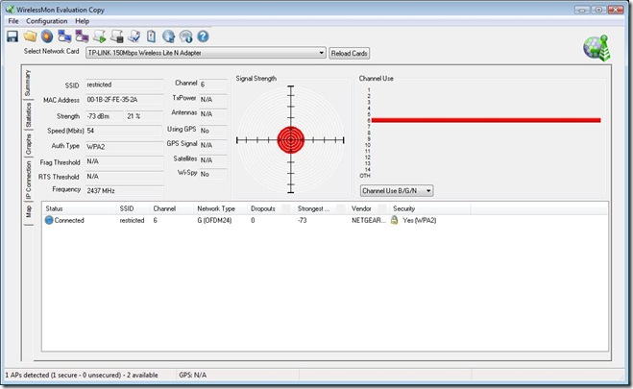Sort the list by the Channel column header
This screenshot has width=633, height=389.
coord(164,207)
